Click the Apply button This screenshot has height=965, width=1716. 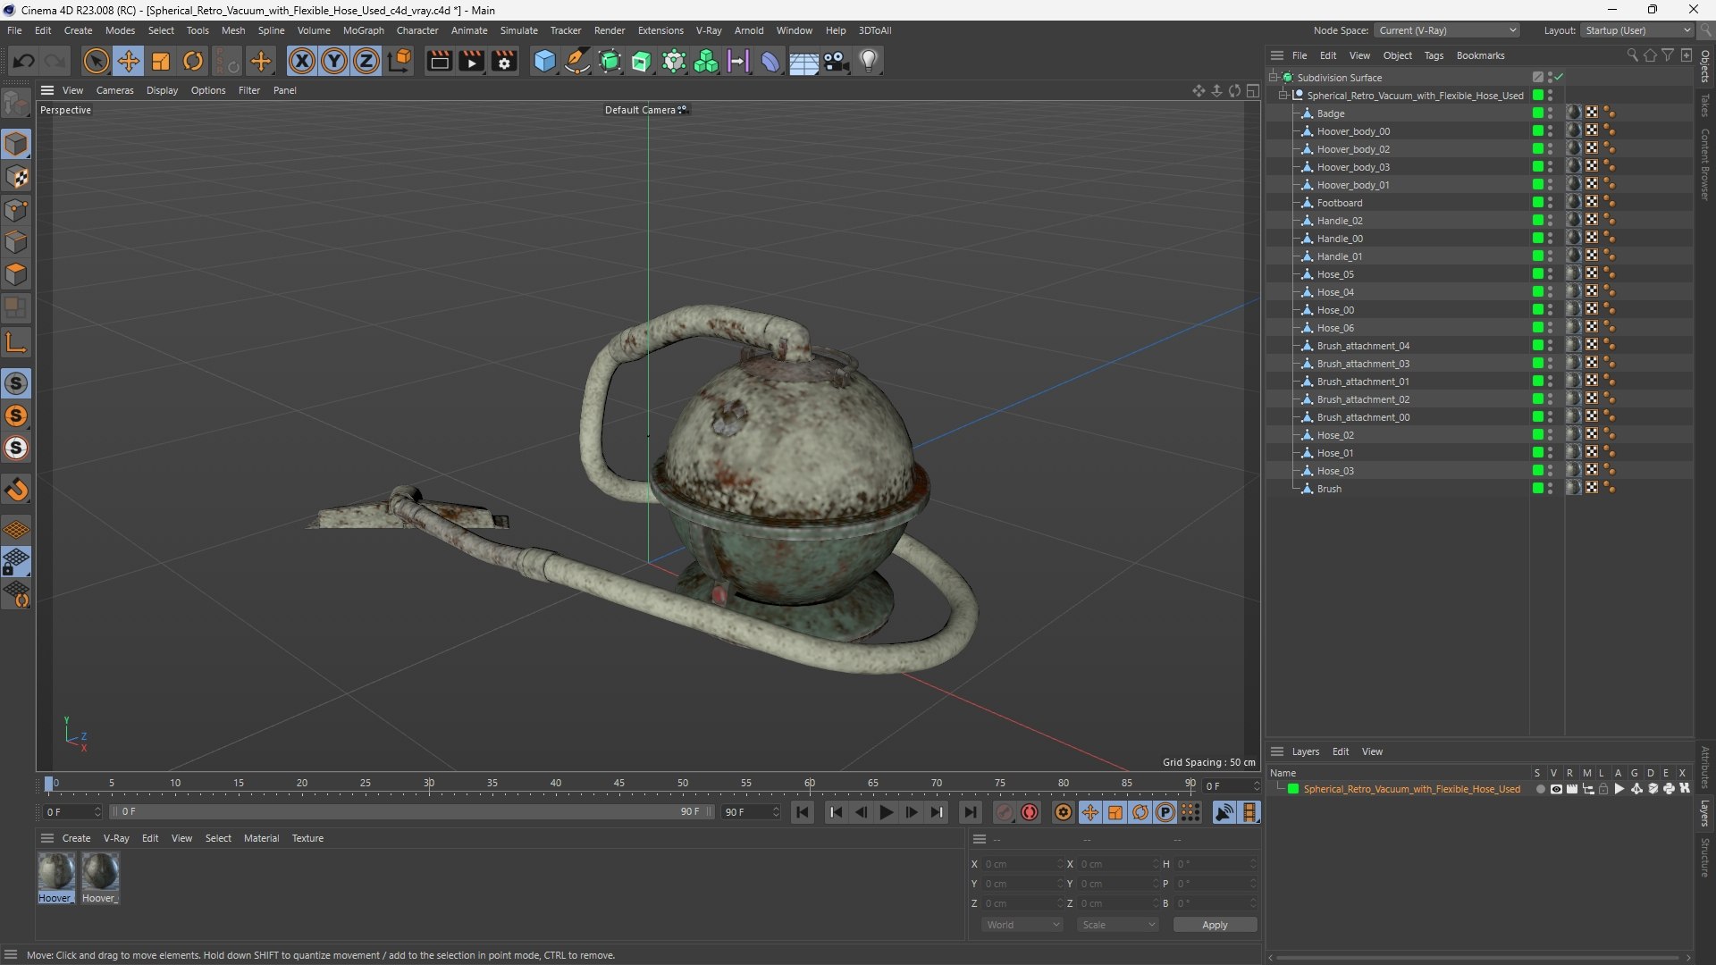coord(1214,925)
